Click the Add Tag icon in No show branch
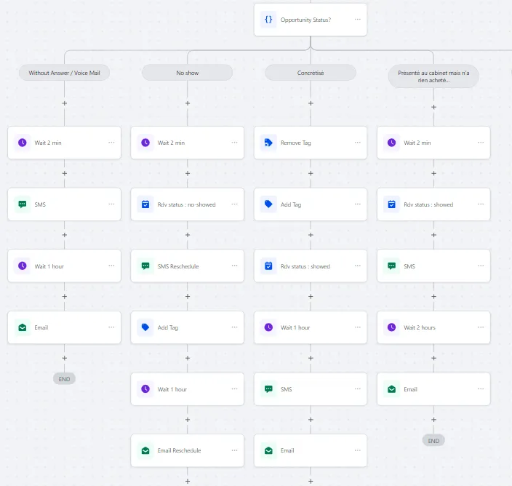512x486 pixels. pos(145,327)
